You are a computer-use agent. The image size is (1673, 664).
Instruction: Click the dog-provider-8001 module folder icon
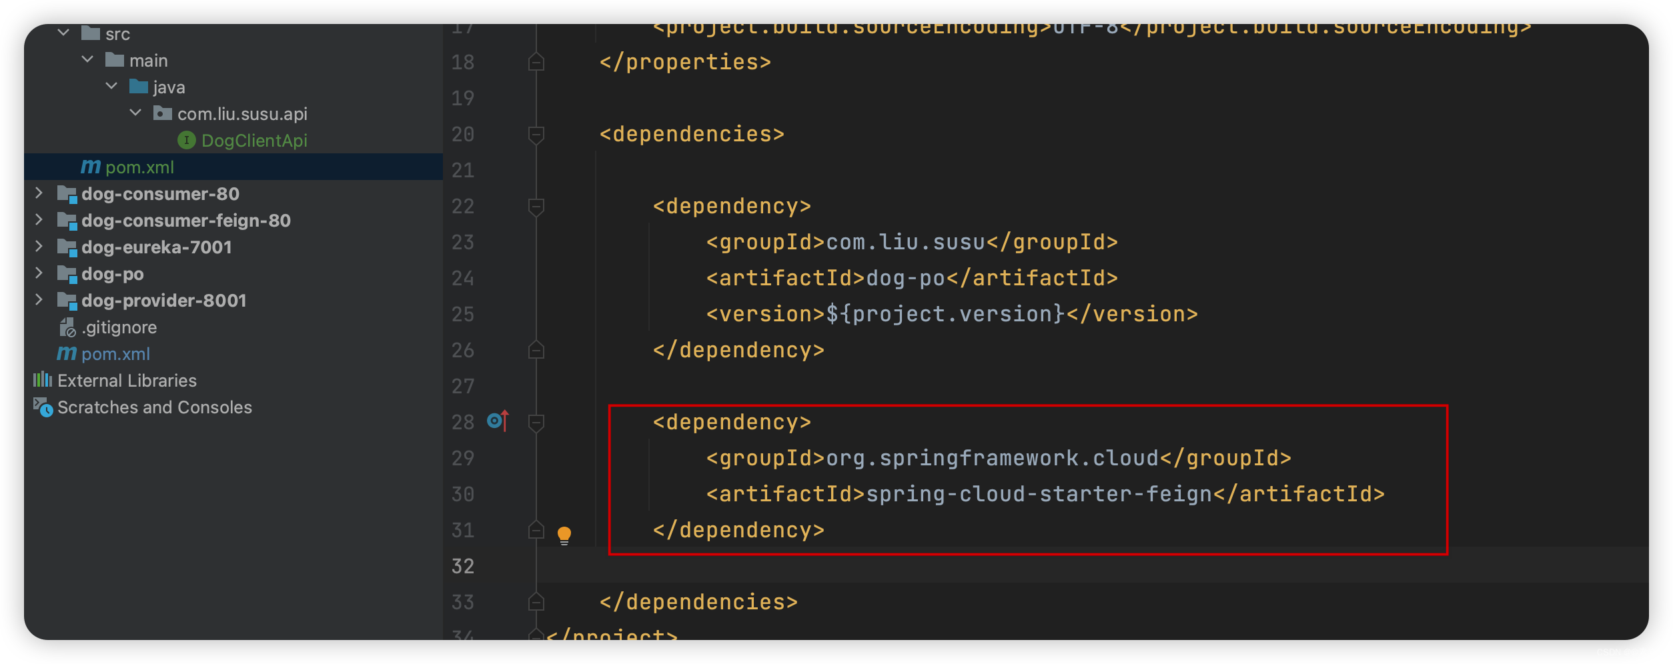[67, 301]
